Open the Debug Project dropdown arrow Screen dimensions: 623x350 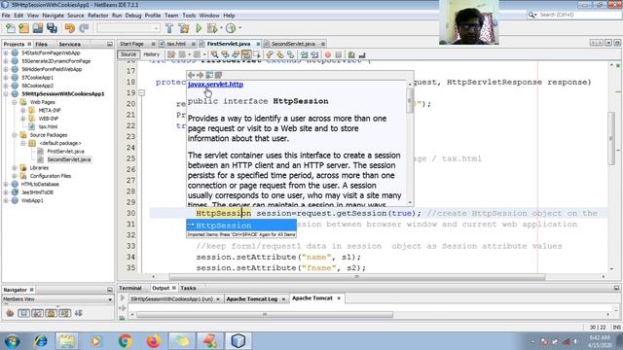221,28
